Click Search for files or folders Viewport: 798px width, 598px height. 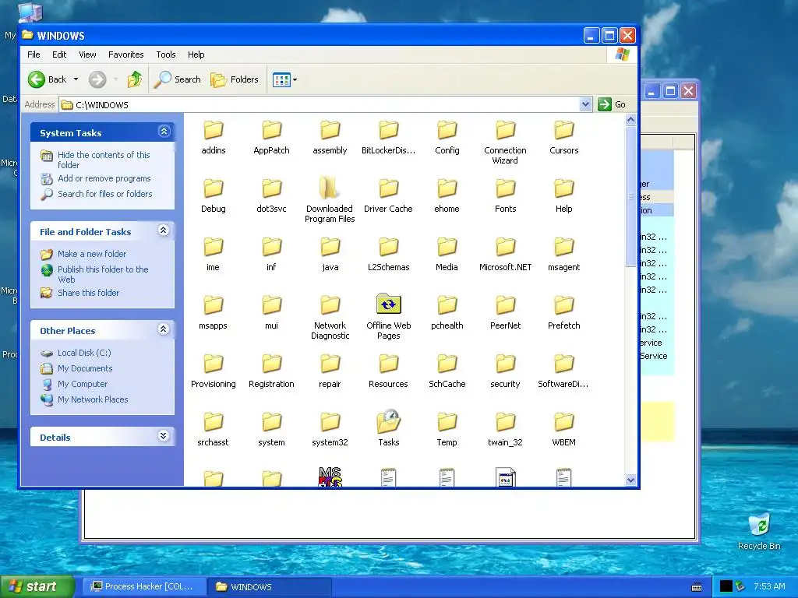[105, 194]
